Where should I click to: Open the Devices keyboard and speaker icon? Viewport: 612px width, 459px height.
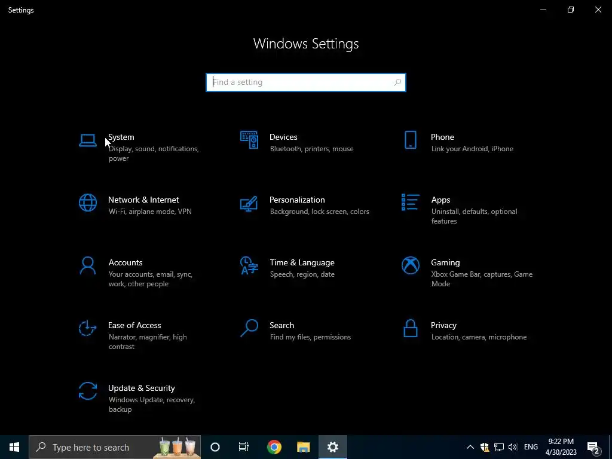(x=249, y=140)
